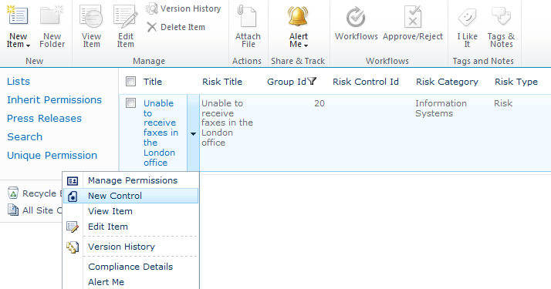Click Delete Item in the ribbon
This screenshot has height=289, width=551.
click(x=176, y=27)
